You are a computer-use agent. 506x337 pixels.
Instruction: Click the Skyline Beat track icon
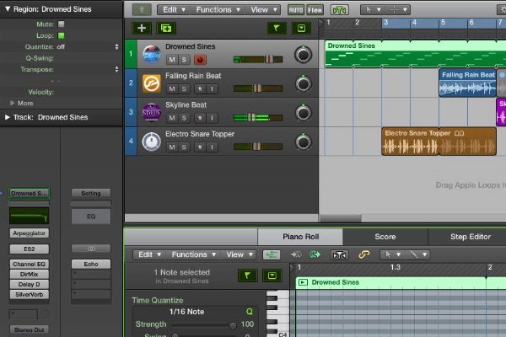151,111
